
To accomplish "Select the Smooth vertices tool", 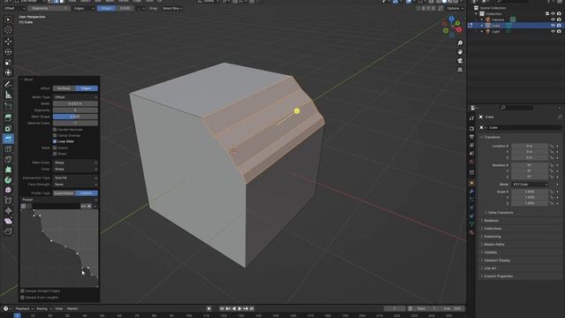I will (8, 190).
